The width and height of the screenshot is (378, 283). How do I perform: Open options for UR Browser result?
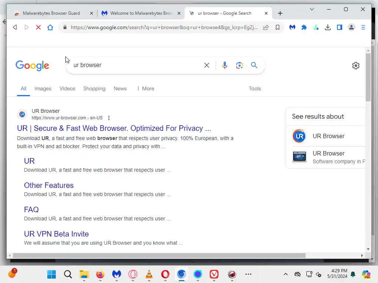pos(109,118)
